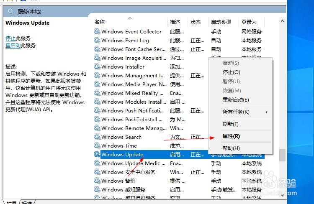Screen dimensions: 314x204
Task: Click gear icon of Windows 安全中心服务
Action: [x=97, y=172]
